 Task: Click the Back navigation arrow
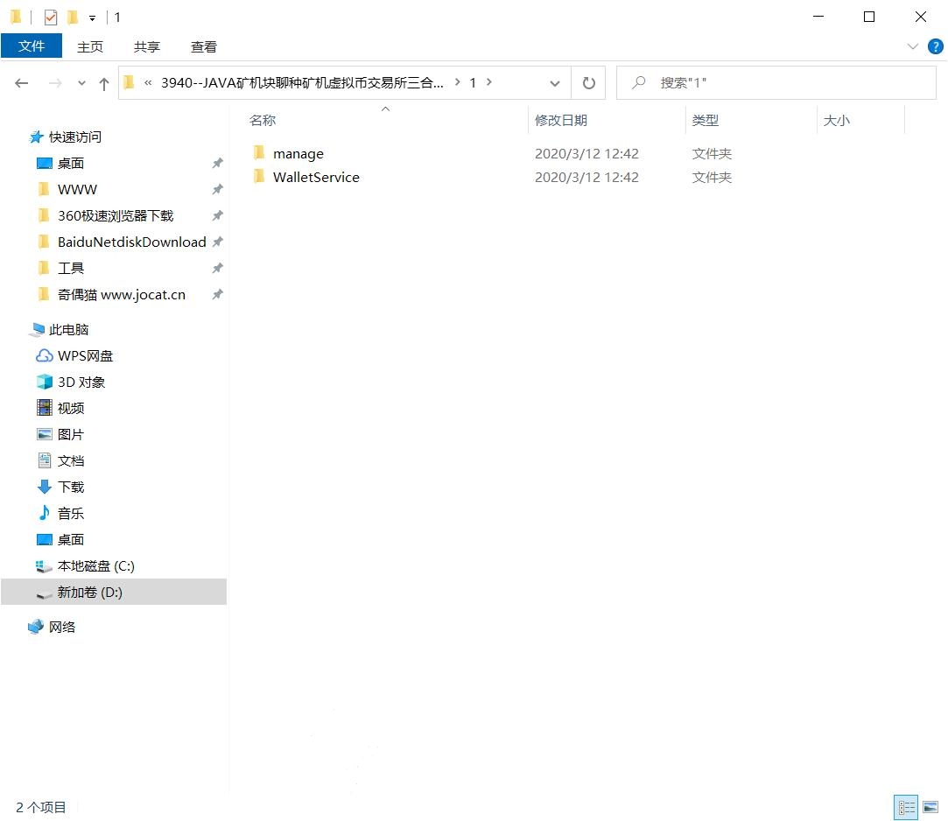click(22, 83)
